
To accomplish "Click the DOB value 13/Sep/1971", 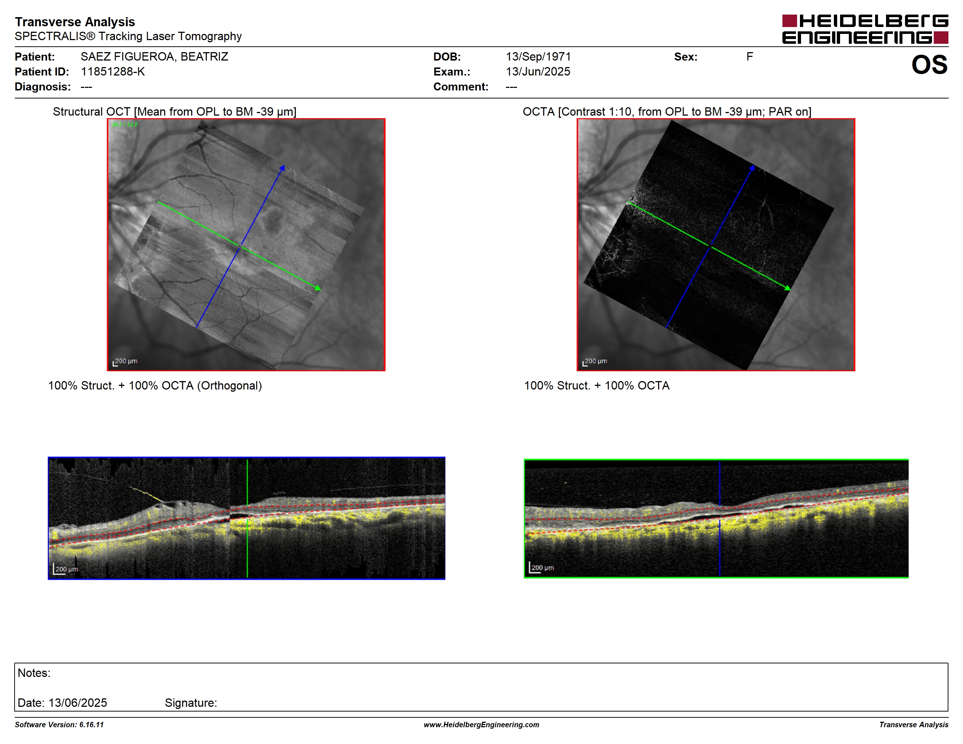I will pyautogui.click(x=538, y=57).
